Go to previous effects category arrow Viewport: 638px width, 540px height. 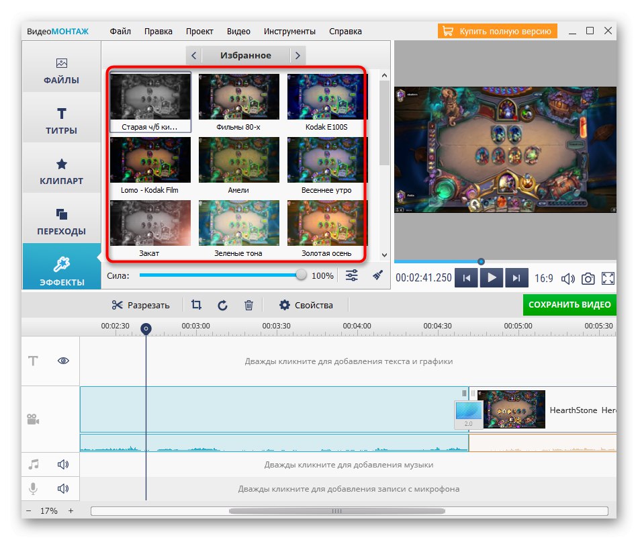coord(194,55)
